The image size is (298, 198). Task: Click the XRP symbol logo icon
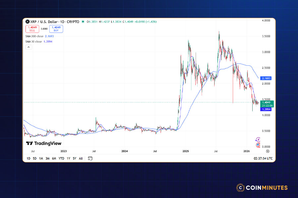click(x=27, y=22)
